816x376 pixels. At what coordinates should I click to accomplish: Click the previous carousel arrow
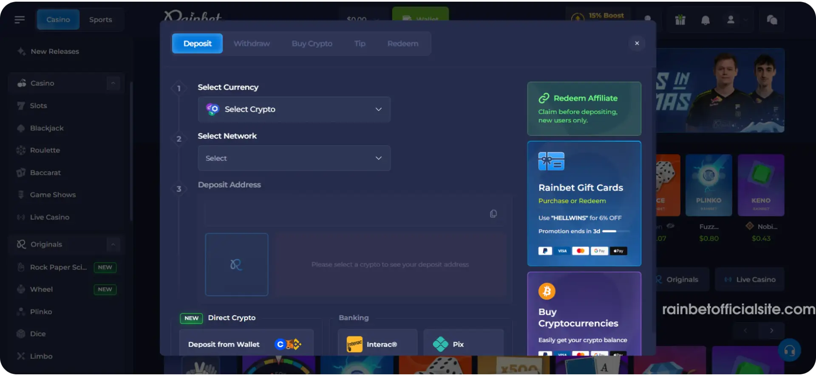click(x=745, y=331)
